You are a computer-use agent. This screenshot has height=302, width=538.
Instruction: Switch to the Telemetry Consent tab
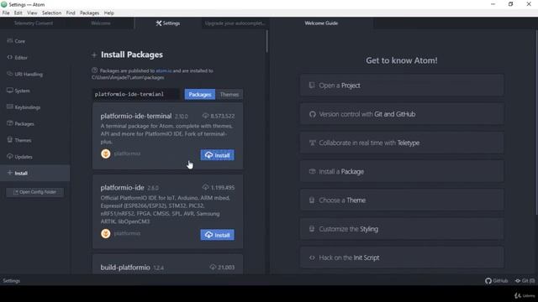click(34, 23)
